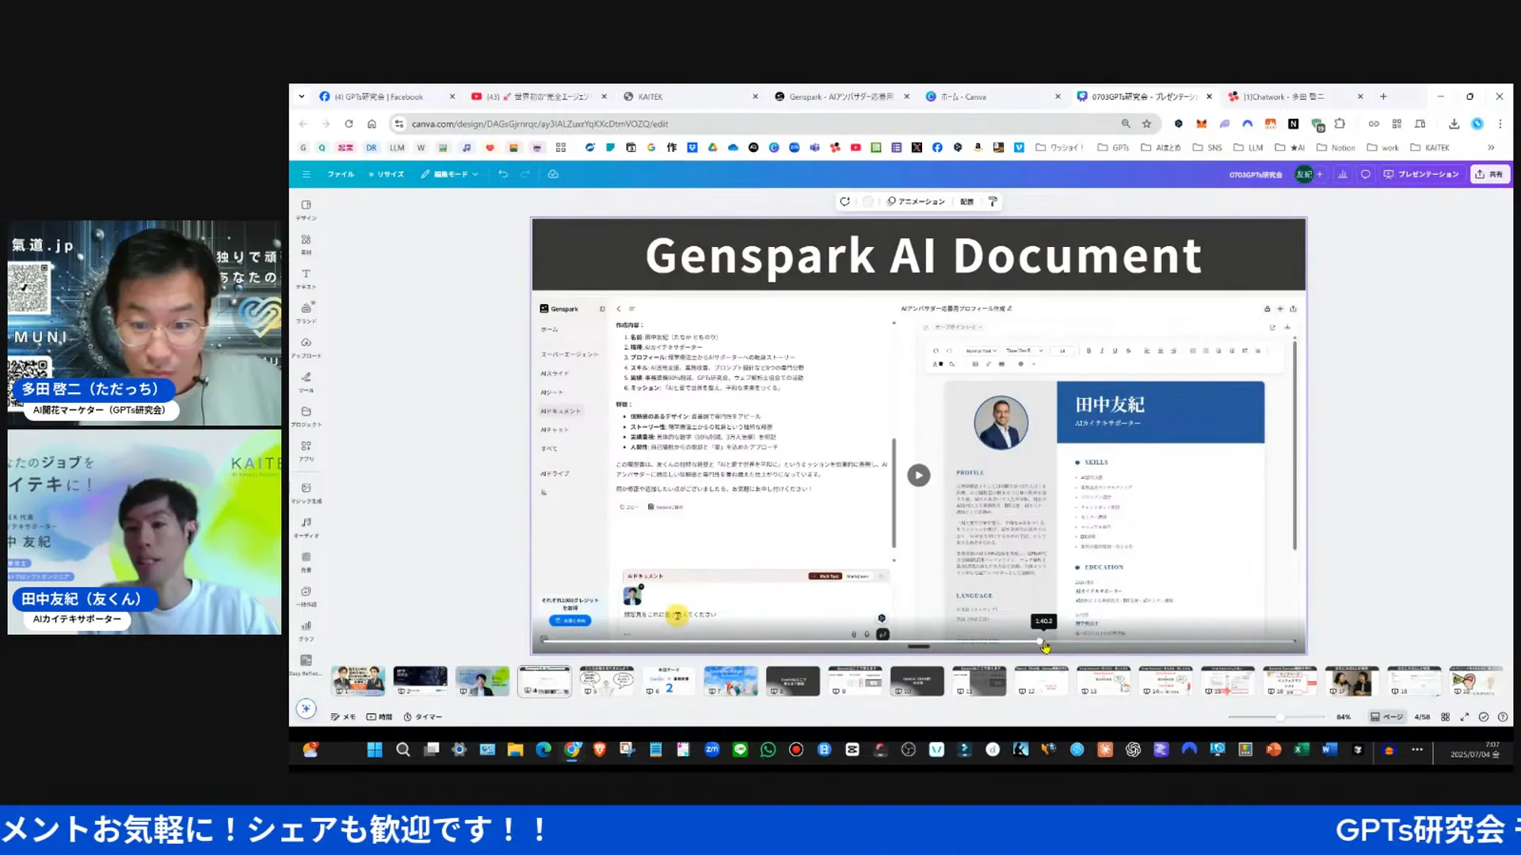Open the Brand (ブランド) sidebar panel

(307, 313)
